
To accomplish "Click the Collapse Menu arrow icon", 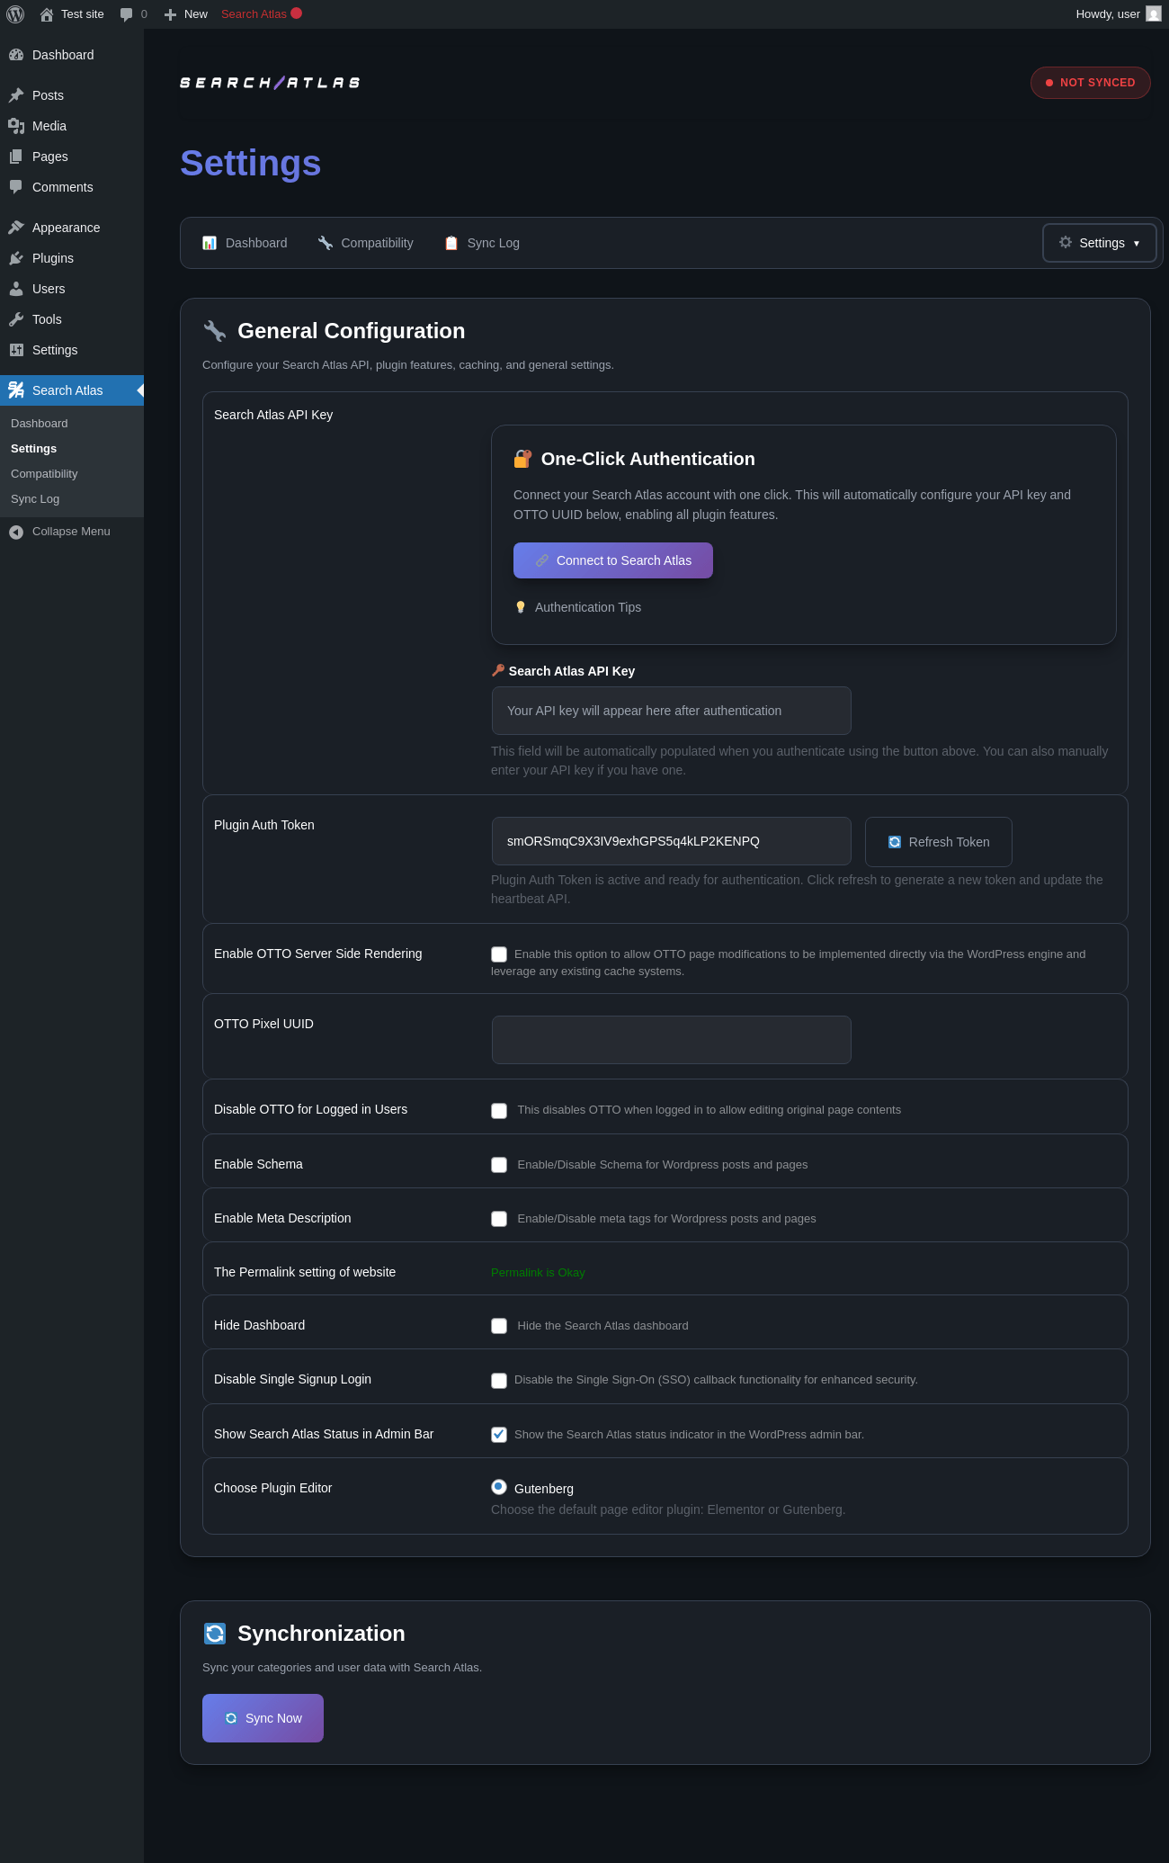I will tap(16, 533).
